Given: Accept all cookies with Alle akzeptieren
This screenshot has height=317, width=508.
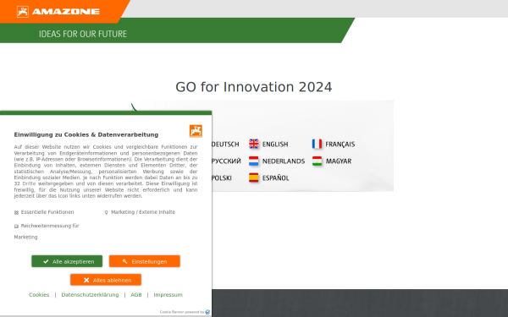Looking at the screenshot, I should 67,261.
